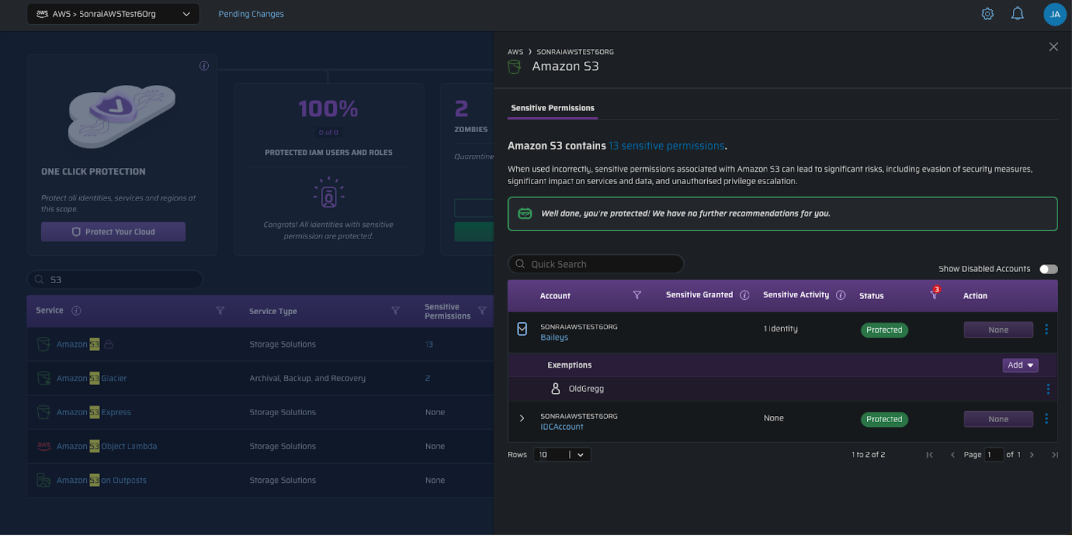Open the Add exemptions dropdown
The height and width of the screenshot is (536, 1072).
click(1020, 365)
